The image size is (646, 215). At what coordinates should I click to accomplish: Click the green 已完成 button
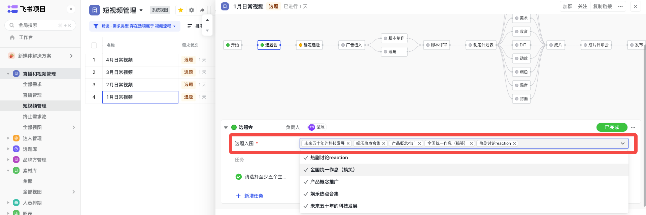(x=612, y=127)
